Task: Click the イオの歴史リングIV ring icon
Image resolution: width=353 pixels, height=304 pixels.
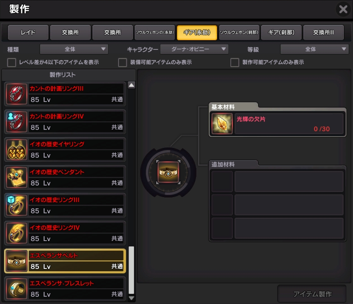Action: tap(17, 233)
